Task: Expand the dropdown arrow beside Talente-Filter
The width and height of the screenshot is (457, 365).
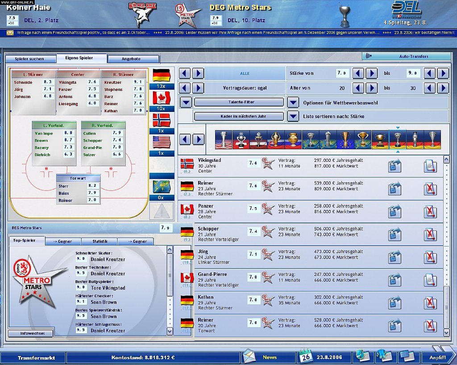Action: pos(186,103)
